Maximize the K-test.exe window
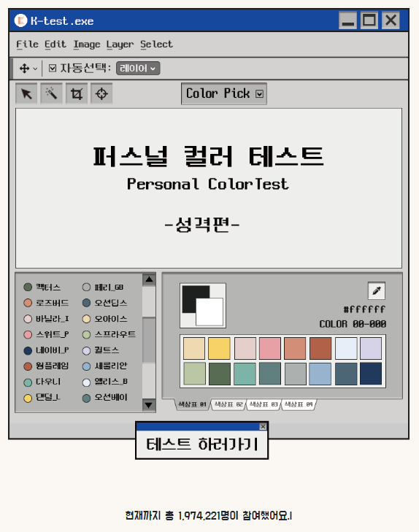Screen dimensions: 419x532 click(x=369, y=20)
